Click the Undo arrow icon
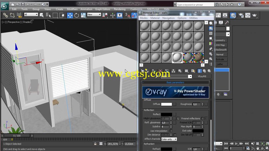Image resolution: width=269 pixels, height=151 pixels. (28, 4)
